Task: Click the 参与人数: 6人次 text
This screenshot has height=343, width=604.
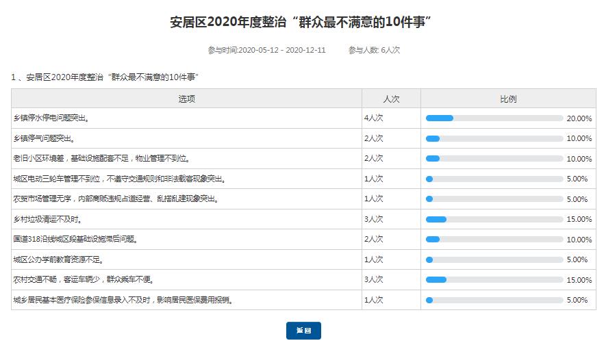Action: [374, 50]
